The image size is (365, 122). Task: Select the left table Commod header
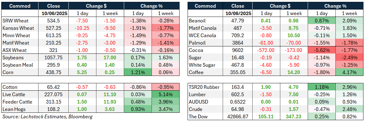[x=20, y=6]
